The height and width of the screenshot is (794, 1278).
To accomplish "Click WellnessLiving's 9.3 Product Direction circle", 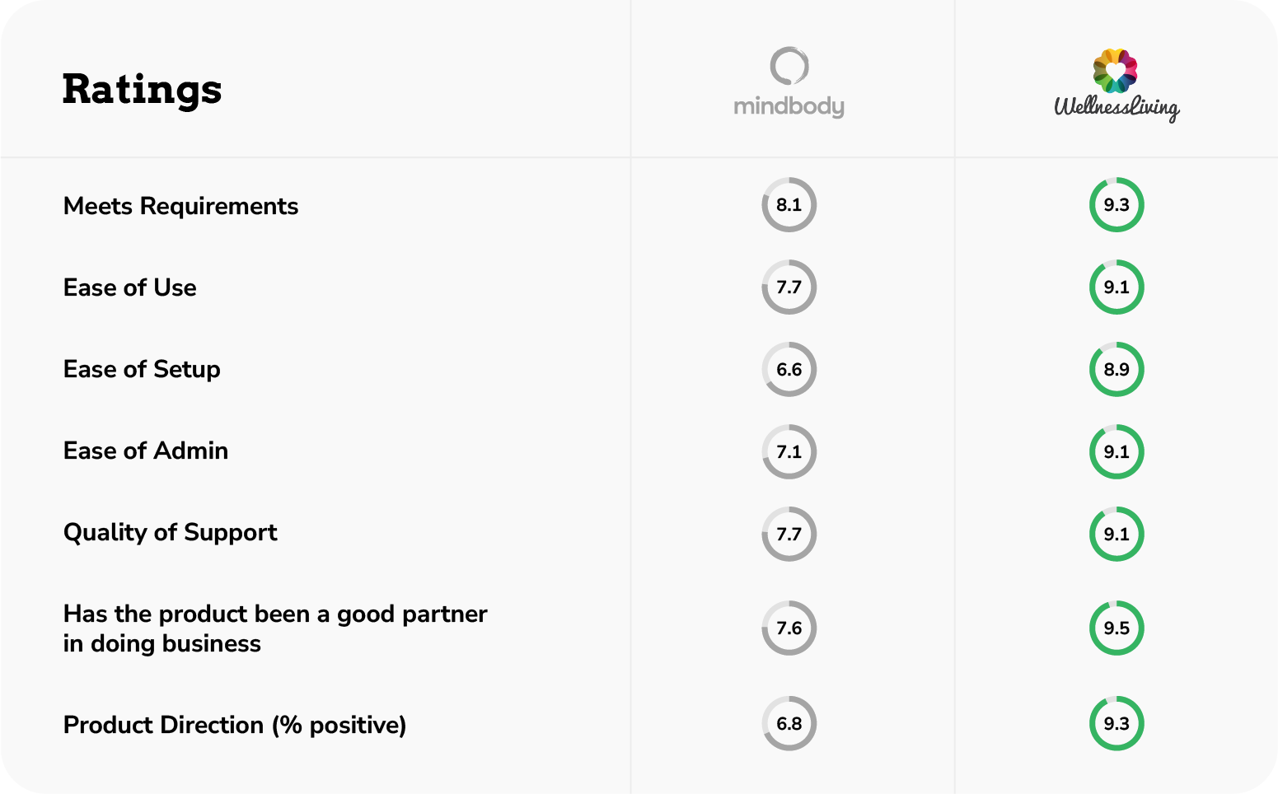I will (1116, 723).
